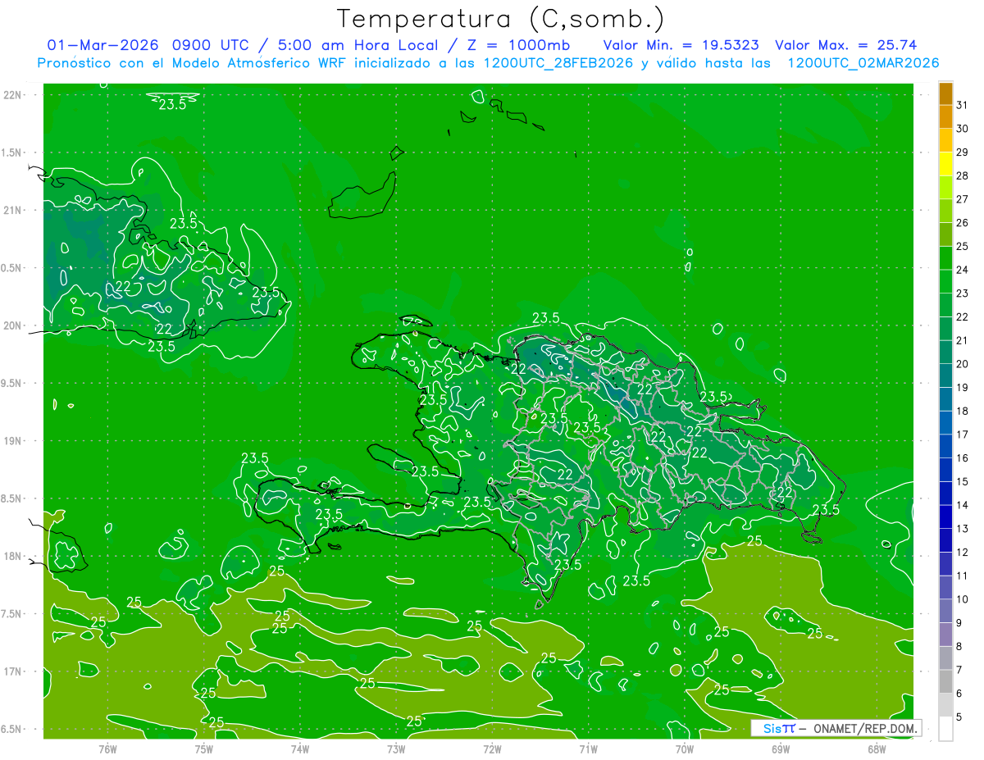The height and width of the screenshot is (760, 984).
Task: Click the blue legend swatch between 15 and 16
Action: (945, 471)
